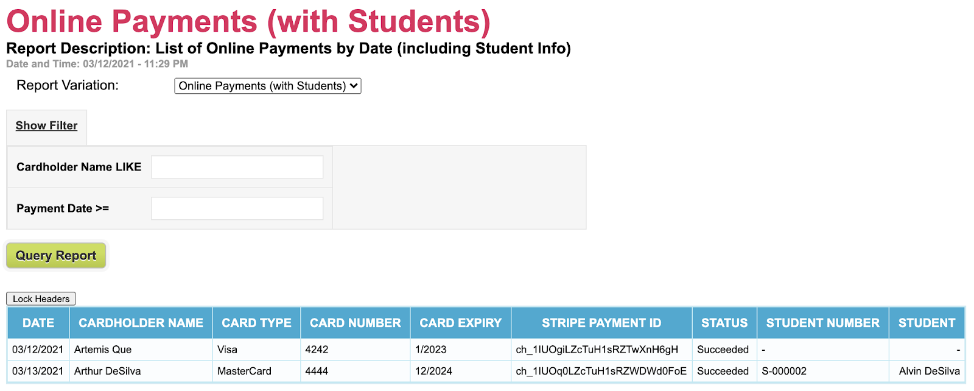Click student number S-000002
Screen dimensions: 974x391
coord(784,371)
